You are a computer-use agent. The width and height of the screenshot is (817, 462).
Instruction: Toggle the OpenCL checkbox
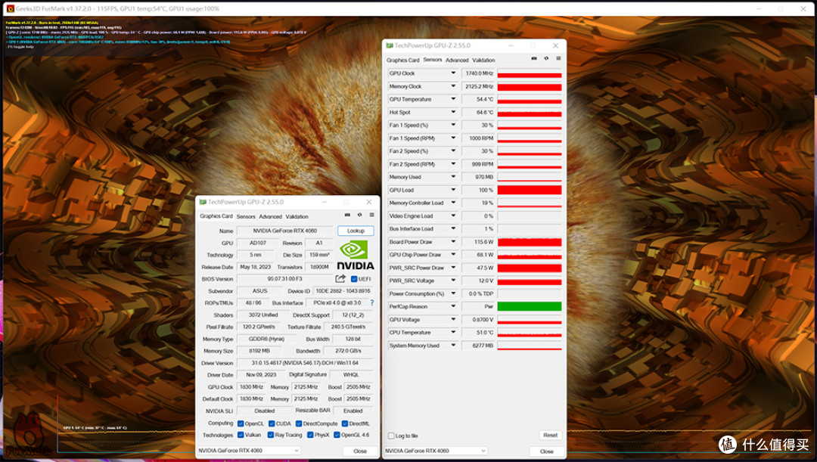pos(241,423)
